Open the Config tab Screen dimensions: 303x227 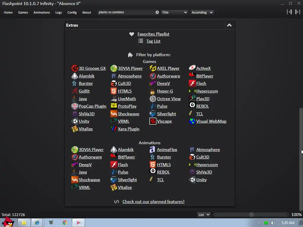coord(72,12)
